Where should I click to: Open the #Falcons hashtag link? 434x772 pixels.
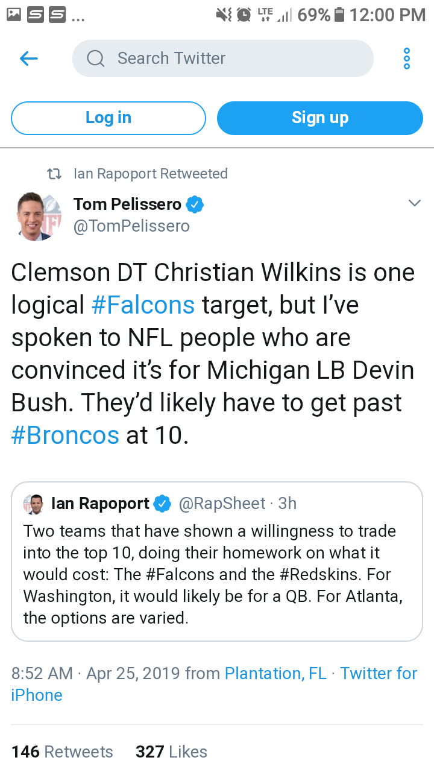pyautogui.click(x=143, y=305)
